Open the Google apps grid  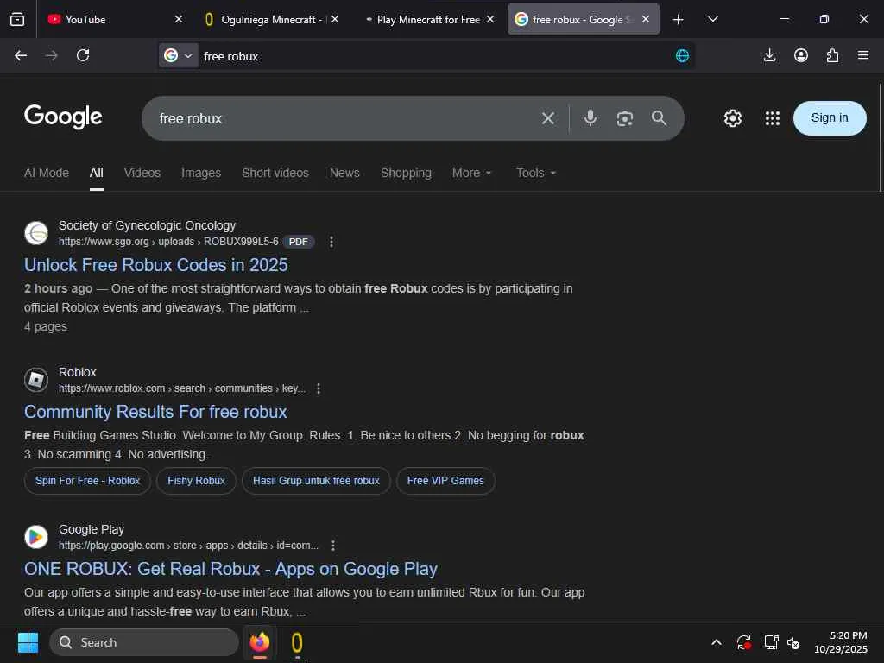773,118
